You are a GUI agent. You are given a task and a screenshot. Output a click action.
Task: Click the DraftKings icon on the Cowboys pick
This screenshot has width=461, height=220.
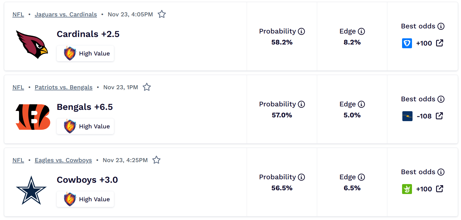[407, 189]
